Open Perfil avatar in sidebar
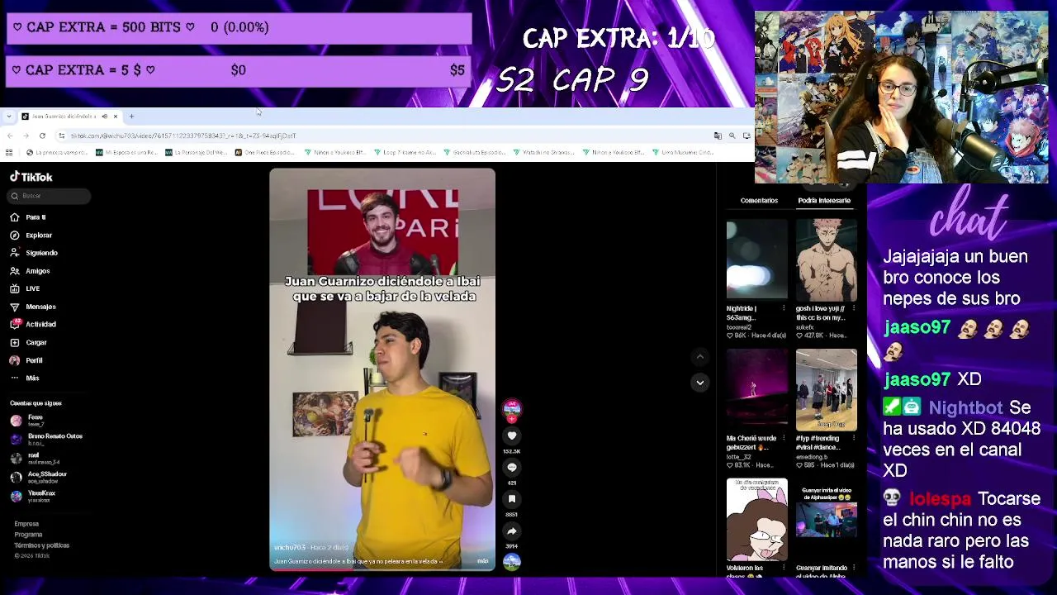This screenshot has height=595, width=1057. point(15,360)
